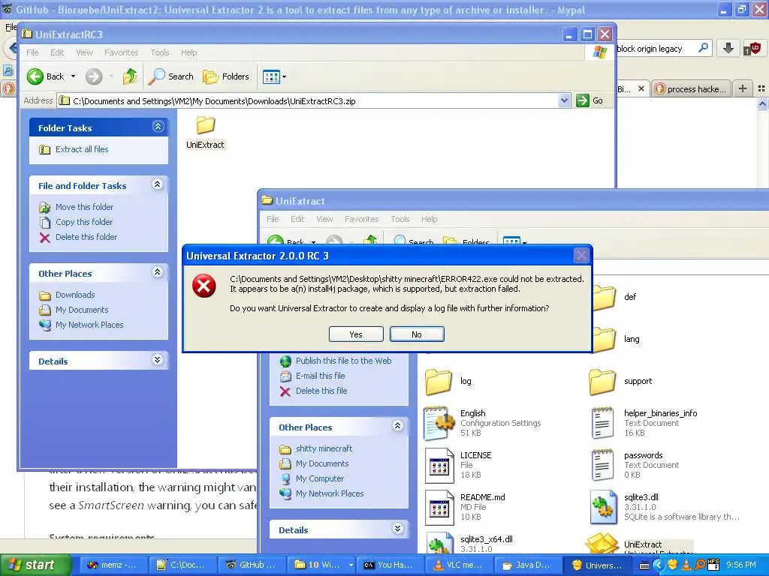Viewport: 769px width, 576px height.
Task: Select README.md file
Action: (x=465, y=507)
